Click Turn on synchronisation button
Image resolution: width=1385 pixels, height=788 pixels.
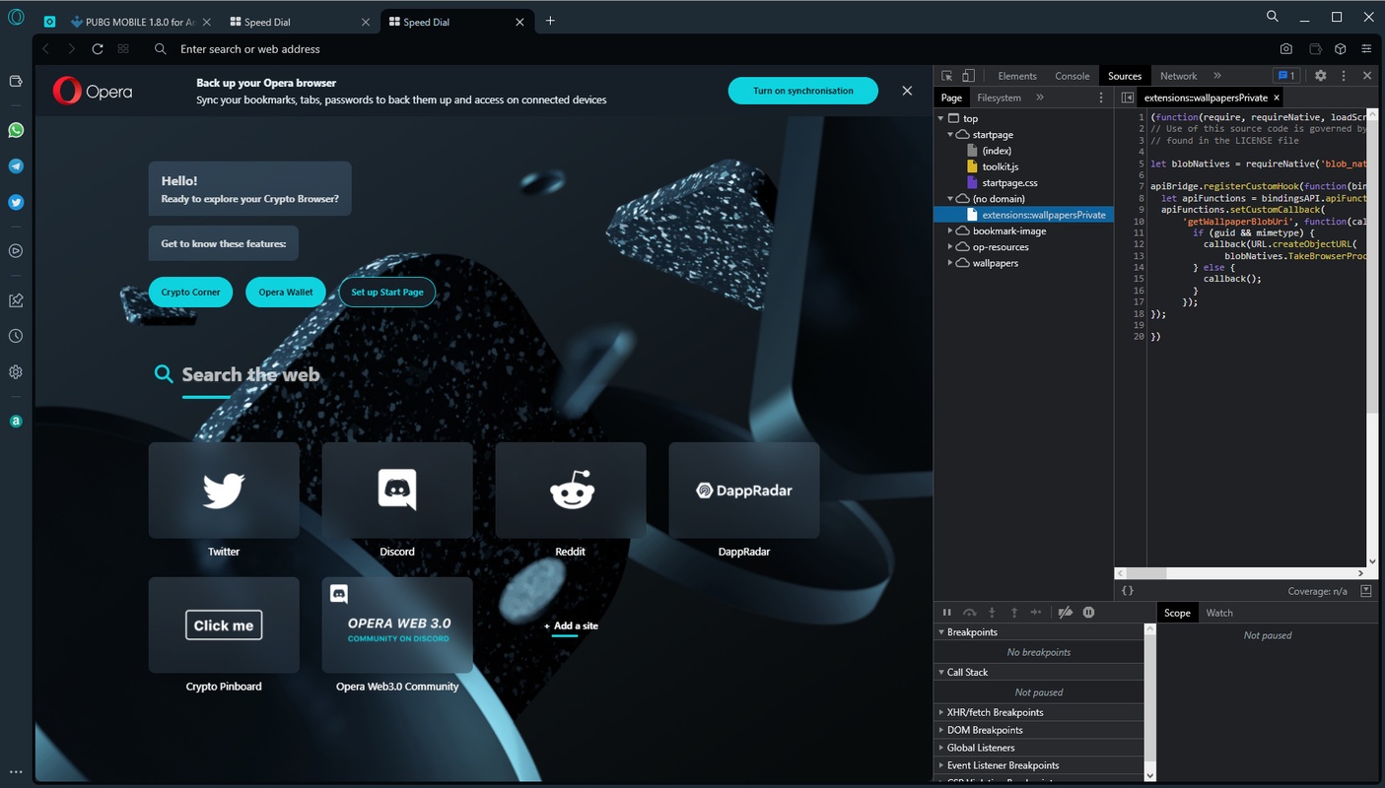pyautogui.click(x=802, y=91)
